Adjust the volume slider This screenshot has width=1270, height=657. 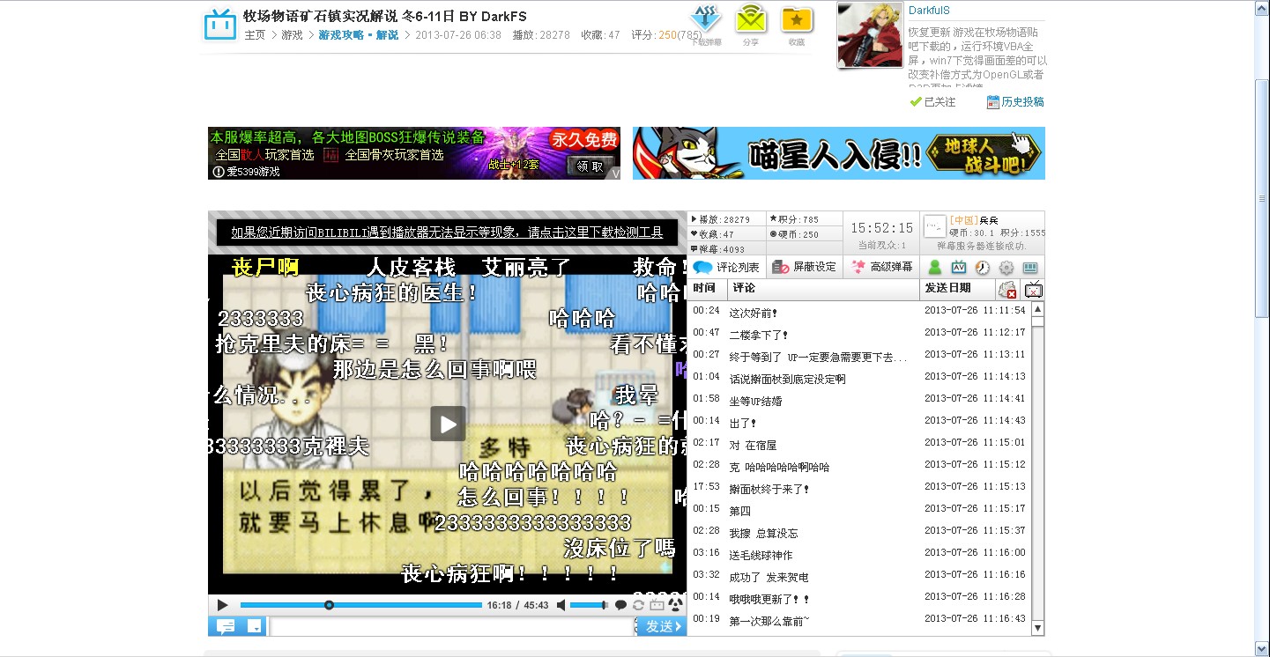point(588,605)
